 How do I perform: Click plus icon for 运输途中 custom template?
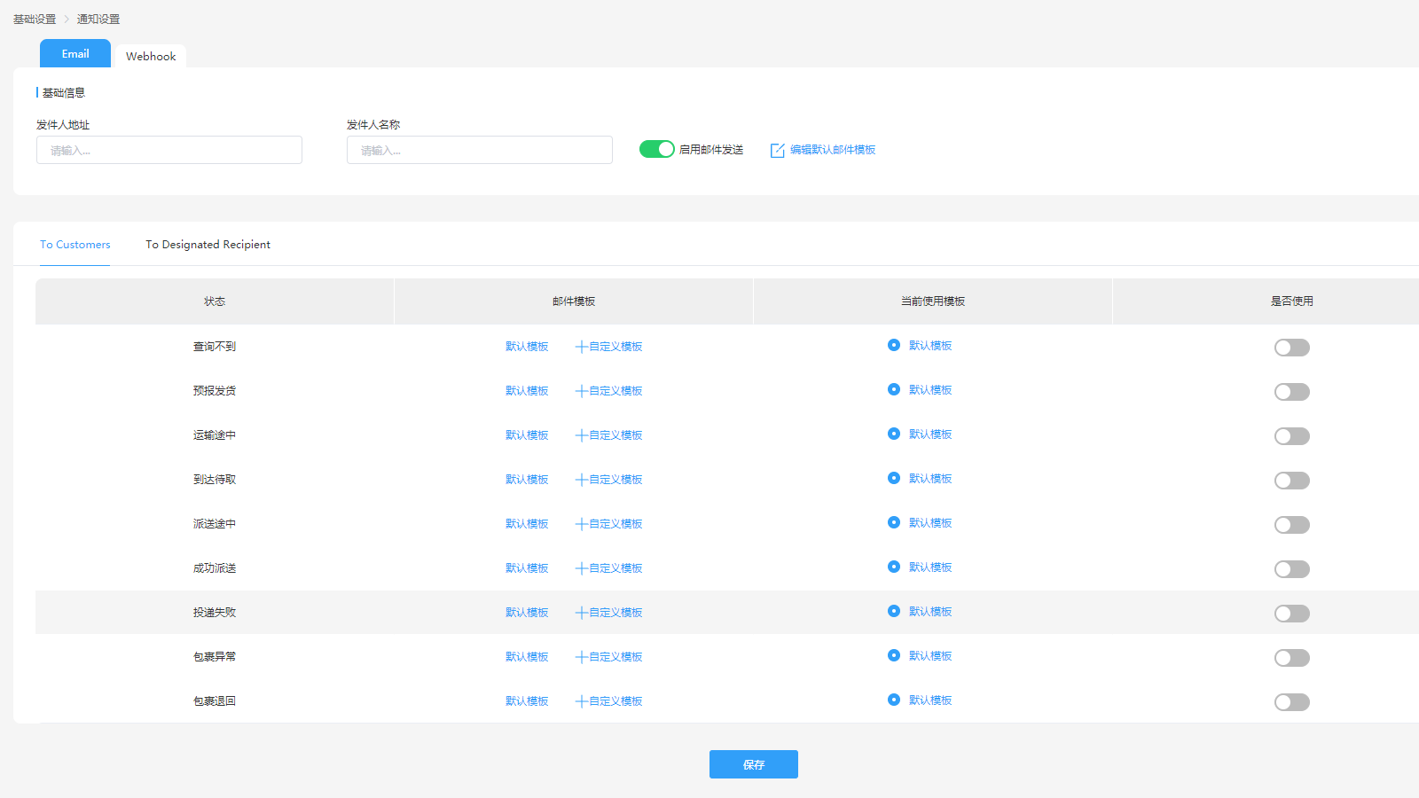(581, 434)
